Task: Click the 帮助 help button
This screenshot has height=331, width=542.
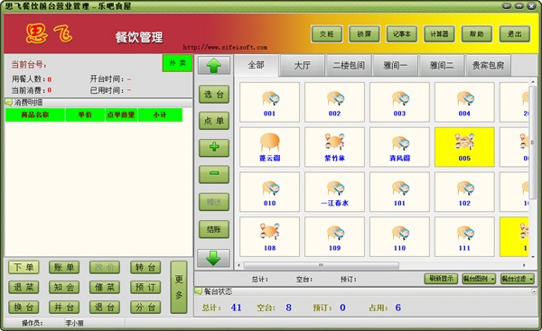Action: pyautogui.click(x=477, y=34)
